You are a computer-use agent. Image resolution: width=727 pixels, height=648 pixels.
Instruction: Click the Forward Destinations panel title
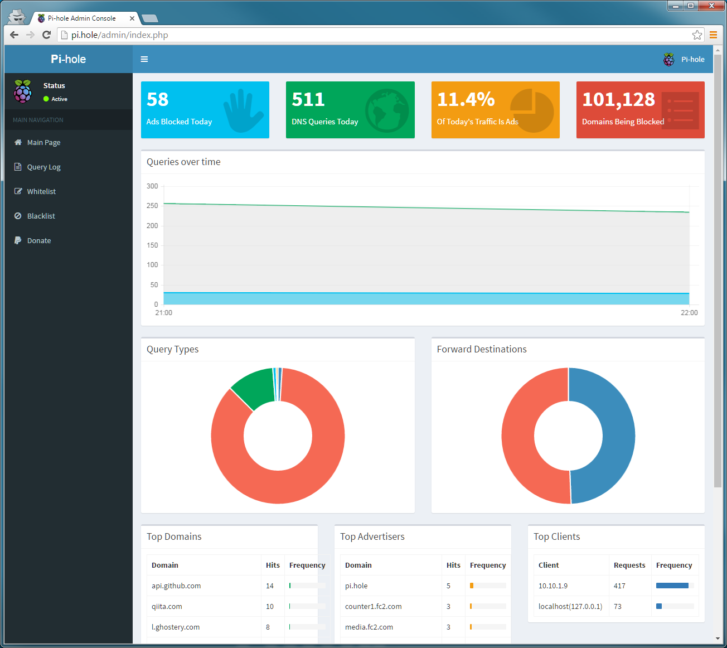click(x=482, y=349)
